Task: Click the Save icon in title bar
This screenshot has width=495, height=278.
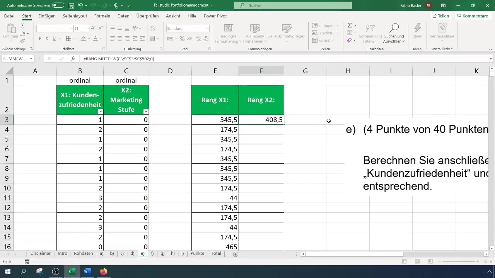Action: 71,6
